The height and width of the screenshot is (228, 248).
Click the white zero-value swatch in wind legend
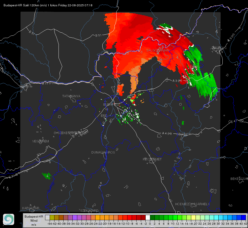148,217
